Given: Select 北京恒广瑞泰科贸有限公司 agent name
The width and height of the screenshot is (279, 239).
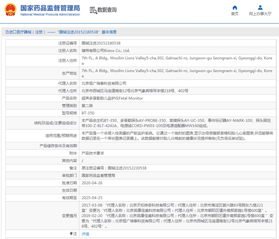Looking at the screenshot, I should coord(104,83).
